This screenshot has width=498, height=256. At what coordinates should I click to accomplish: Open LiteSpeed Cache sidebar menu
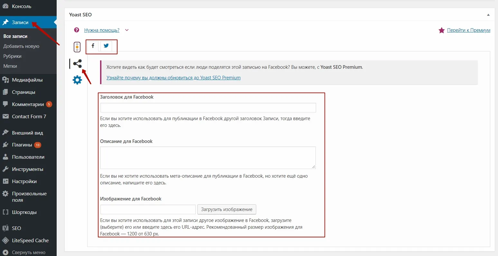30,240
